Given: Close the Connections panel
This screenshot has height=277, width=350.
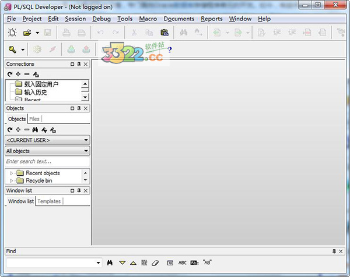Looking at the screenshot, I should (86, 64).
